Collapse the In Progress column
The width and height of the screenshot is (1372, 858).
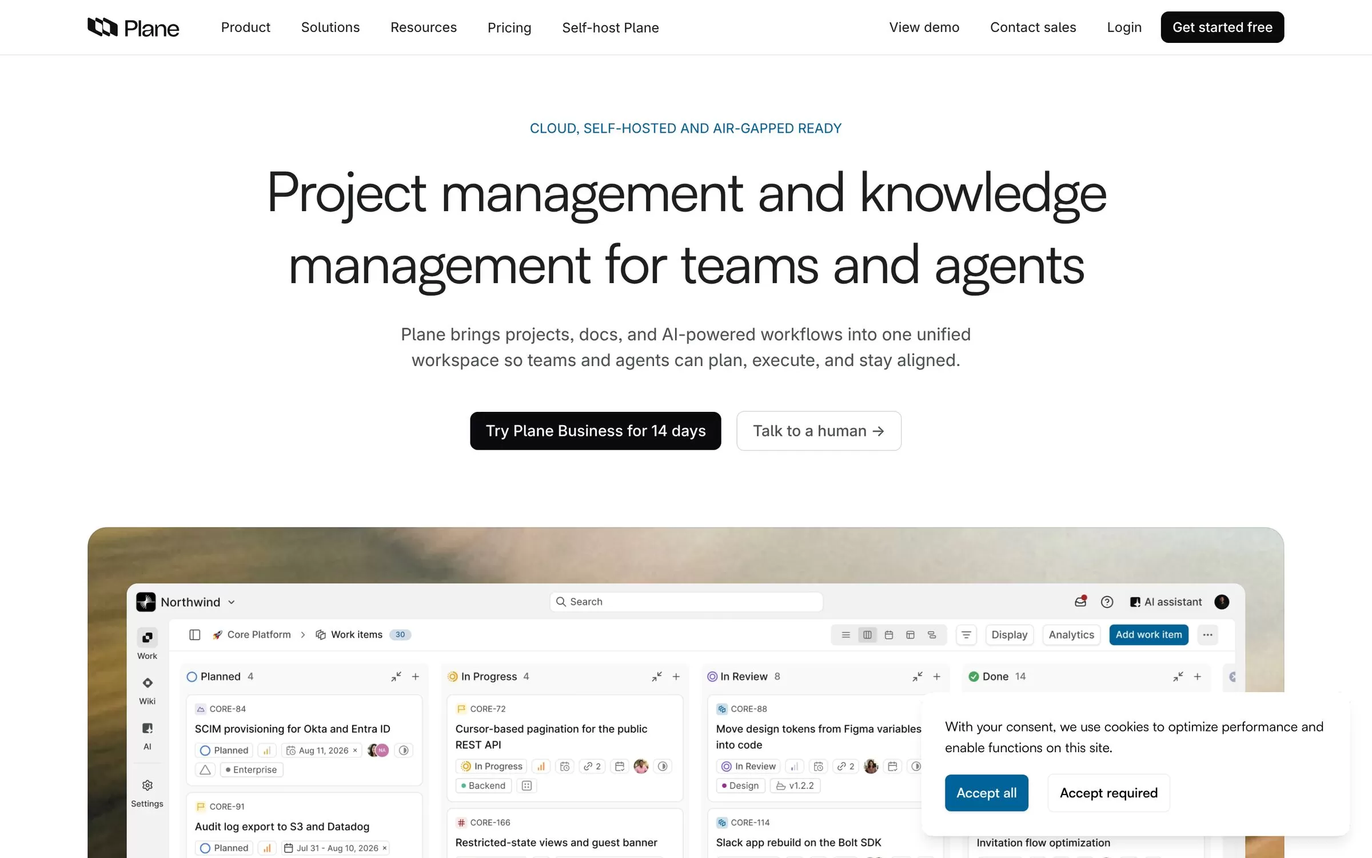click(x=657, y=677)
